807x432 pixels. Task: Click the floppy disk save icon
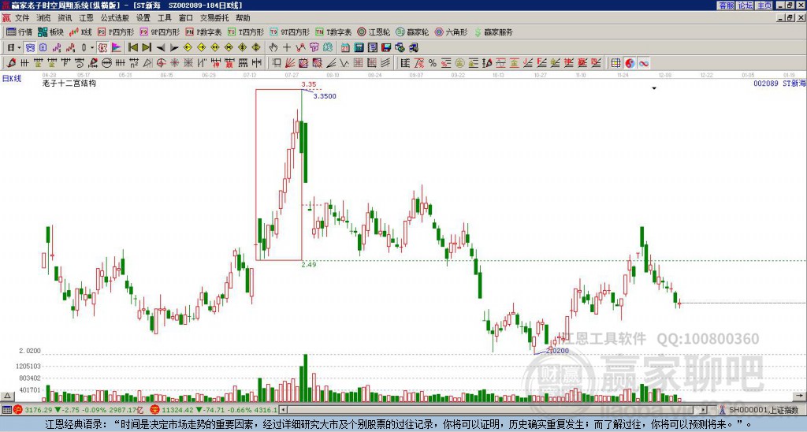click(386, 48)
